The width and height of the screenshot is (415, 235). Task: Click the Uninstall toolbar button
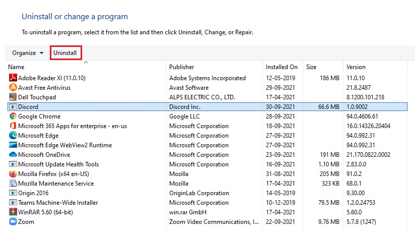(x=65, y=53)
